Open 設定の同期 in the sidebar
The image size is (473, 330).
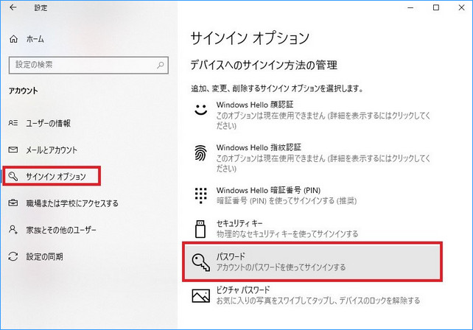[x=43, y=256]
